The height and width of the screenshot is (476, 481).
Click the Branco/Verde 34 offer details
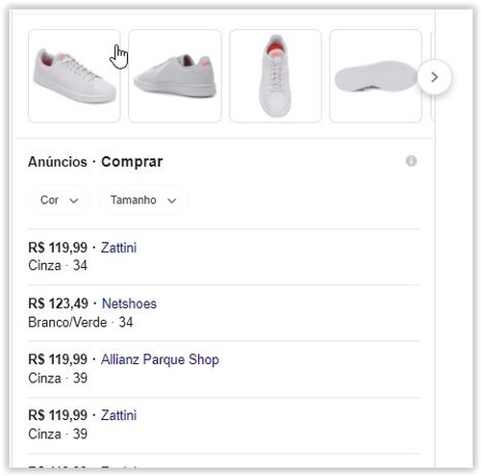click(x=81, y=322)
